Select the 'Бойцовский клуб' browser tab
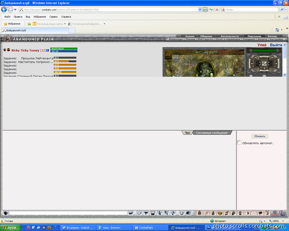The height and width of the screenshot is (231, 289). [x=35, y=30]
